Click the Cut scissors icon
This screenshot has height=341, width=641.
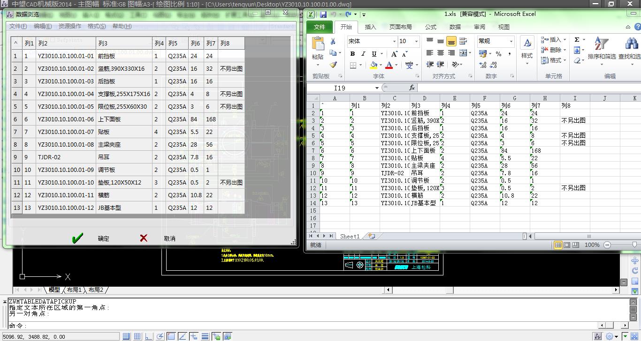pyautogui.click(x=333, y=42)
